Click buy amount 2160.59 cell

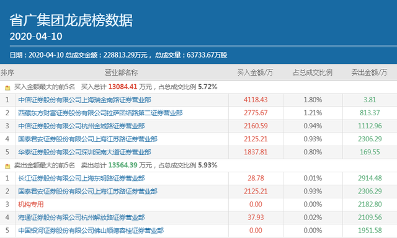(x=256, y=126)
